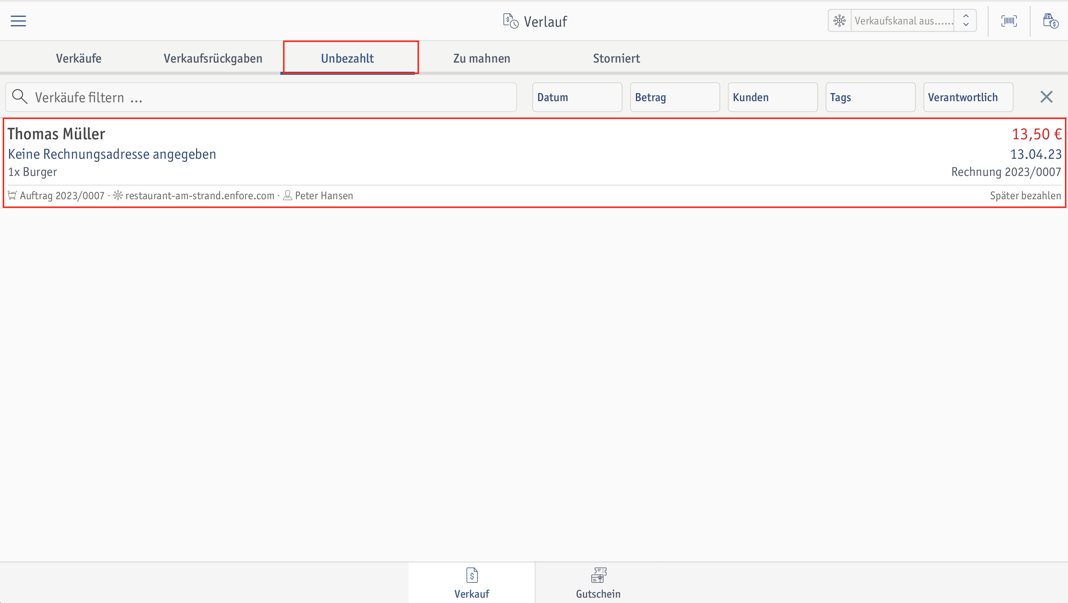This screenshot has height=603, width=1068.
Task: Open the cash register icon at top right
Action: click(1050, 21)
